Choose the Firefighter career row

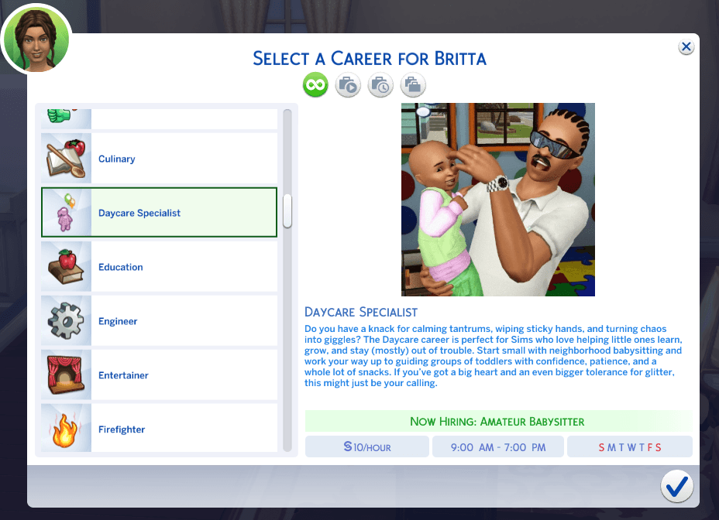point(159,429)
